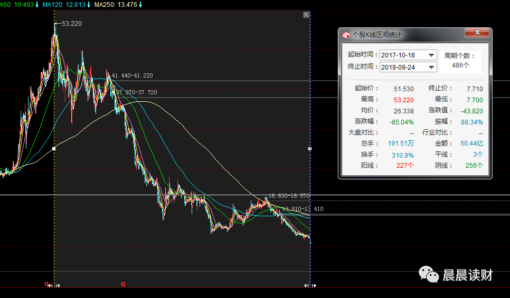Click the red q marker under the mid chart
This screenshot has height=298, width=510.
[123, 284]
